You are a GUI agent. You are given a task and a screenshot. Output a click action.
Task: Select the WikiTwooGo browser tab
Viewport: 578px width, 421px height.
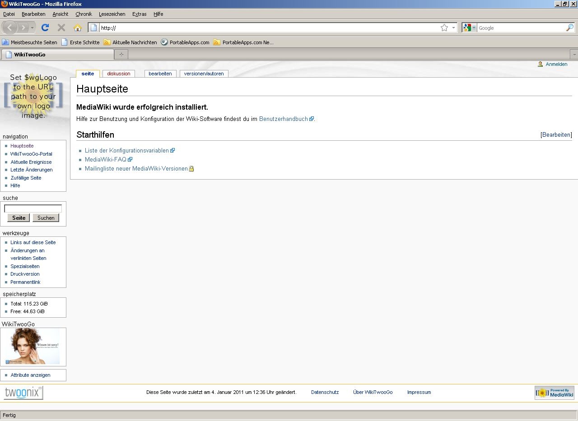click(x=57, y=55)
